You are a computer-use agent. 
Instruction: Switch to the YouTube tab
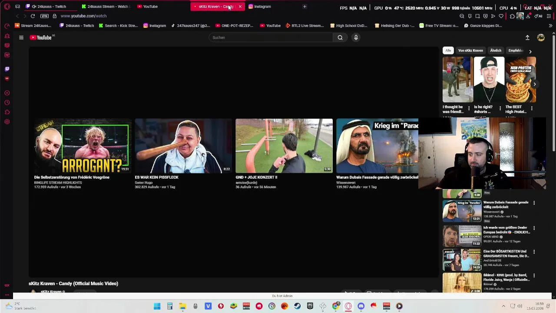coord(150,7)
